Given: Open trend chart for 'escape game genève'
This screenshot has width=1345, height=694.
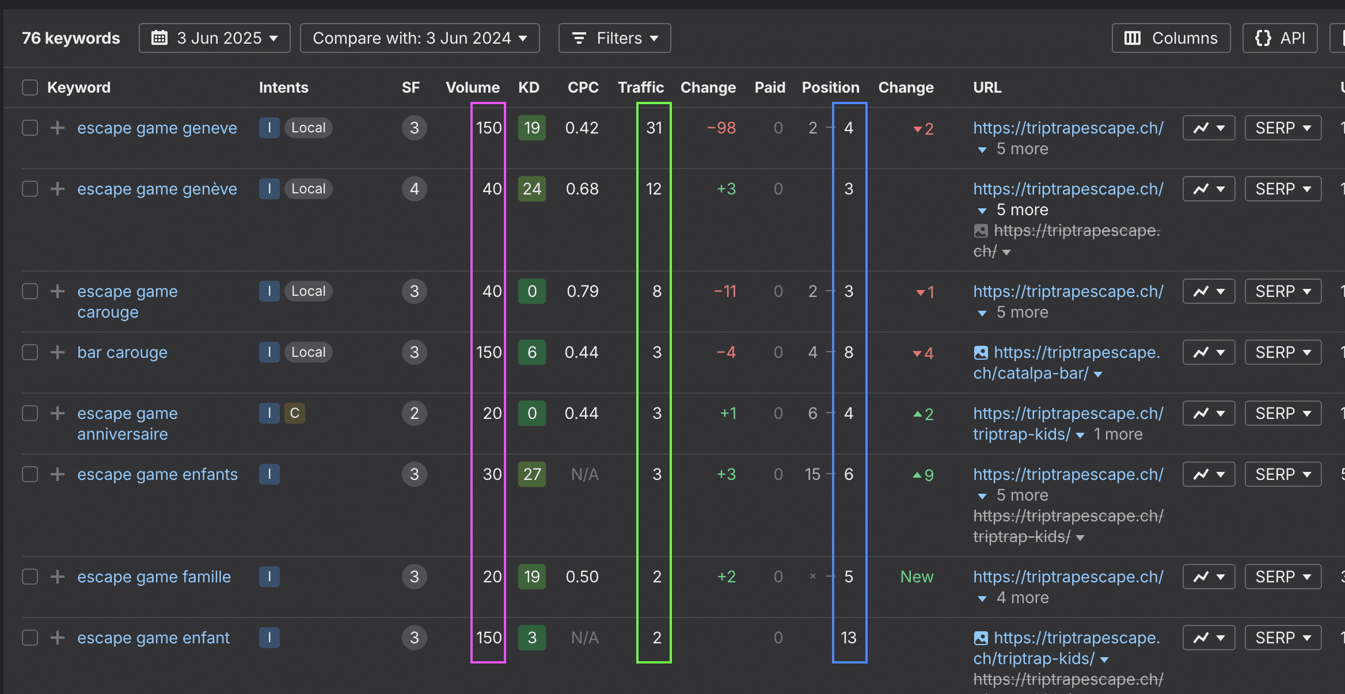Looking at the screenshot, I should pos(1209,189).
